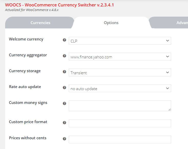Screen dimensions: 188x149
Task: Click the help icon beside Welcome currency
Action: point(64,40)
